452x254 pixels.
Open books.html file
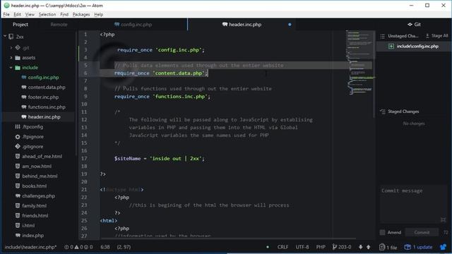coord(35,186)
